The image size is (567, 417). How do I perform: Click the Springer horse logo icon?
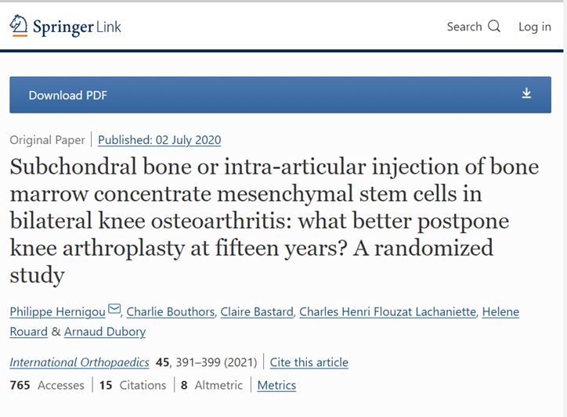19,25
